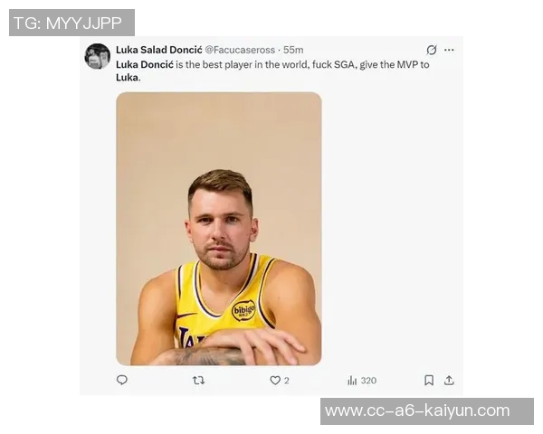
Task: Like the tweet with the heart icon
Action: point(275,381)
